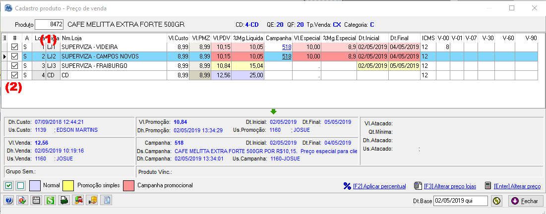Select the SUPERVIZA - VIDEIRA store name cell
This screenshot has width=546, height=214.
point(113,47)
